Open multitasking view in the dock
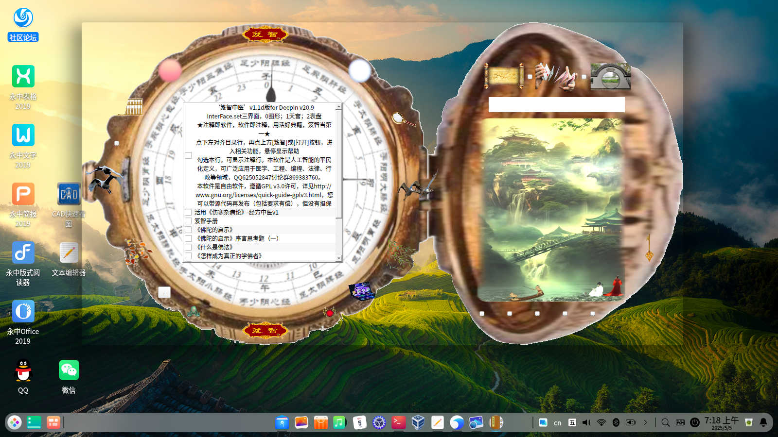This screenshot has width=778, height=437. [x=53, y=422]
